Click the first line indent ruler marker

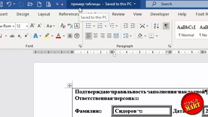[114, 51]
